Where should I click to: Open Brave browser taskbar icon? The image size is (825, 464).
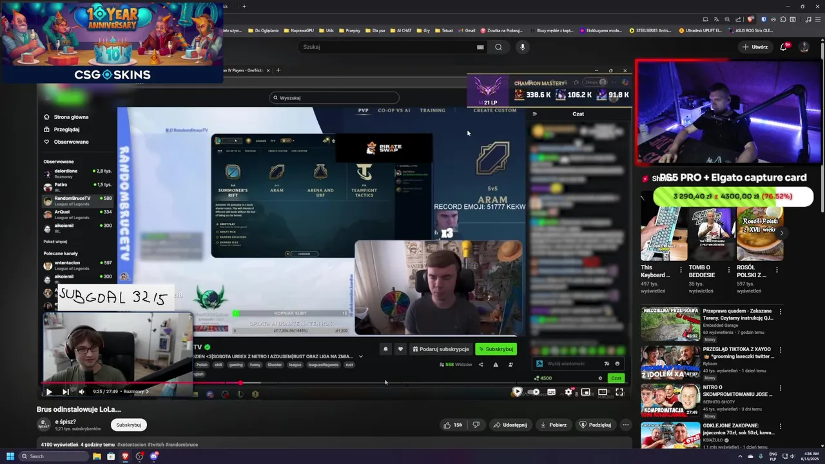125,456
